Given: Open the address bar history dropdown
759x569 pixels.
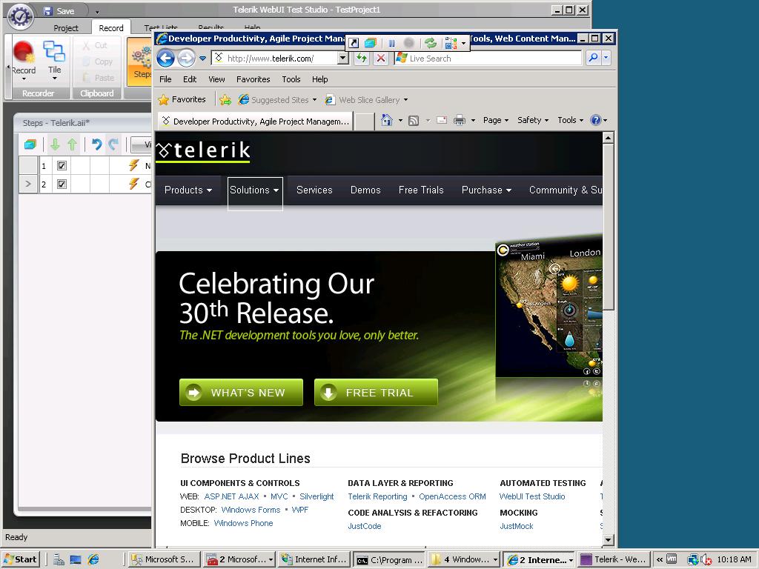Looking at the screenshot, I should [342, 58].
